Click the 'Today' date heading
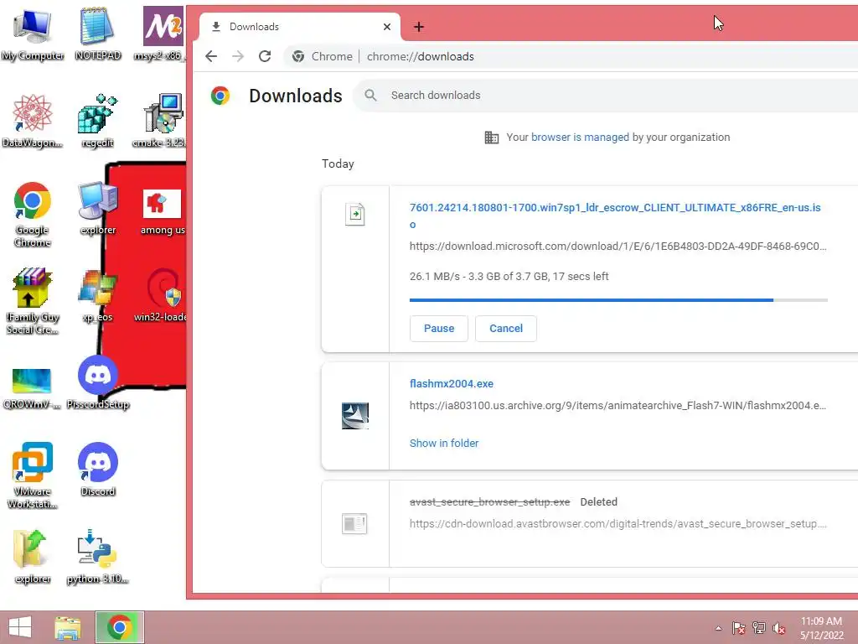This screenshot has height=644, width=858. (338, 164)
